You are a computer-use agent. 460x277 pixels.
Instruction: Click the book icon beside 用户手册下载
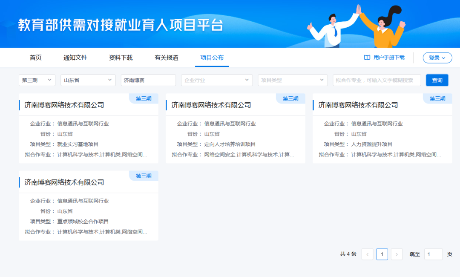pyautogui.click(x=367, y=58)
